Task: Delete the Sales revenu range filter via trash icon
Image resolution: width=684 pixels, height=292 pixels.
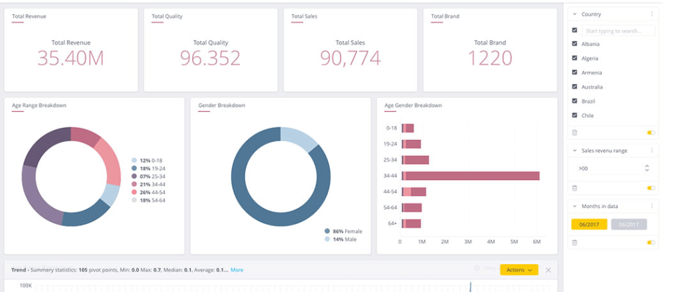Action: click(x=574, y=188)
